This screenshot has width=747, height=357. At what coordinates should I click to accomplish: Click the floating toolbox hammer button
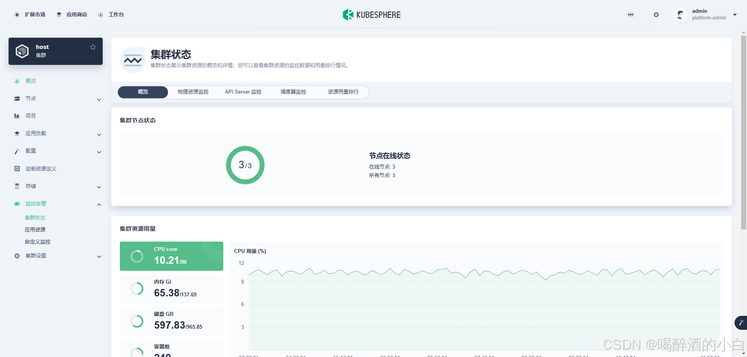pos(741,323)
